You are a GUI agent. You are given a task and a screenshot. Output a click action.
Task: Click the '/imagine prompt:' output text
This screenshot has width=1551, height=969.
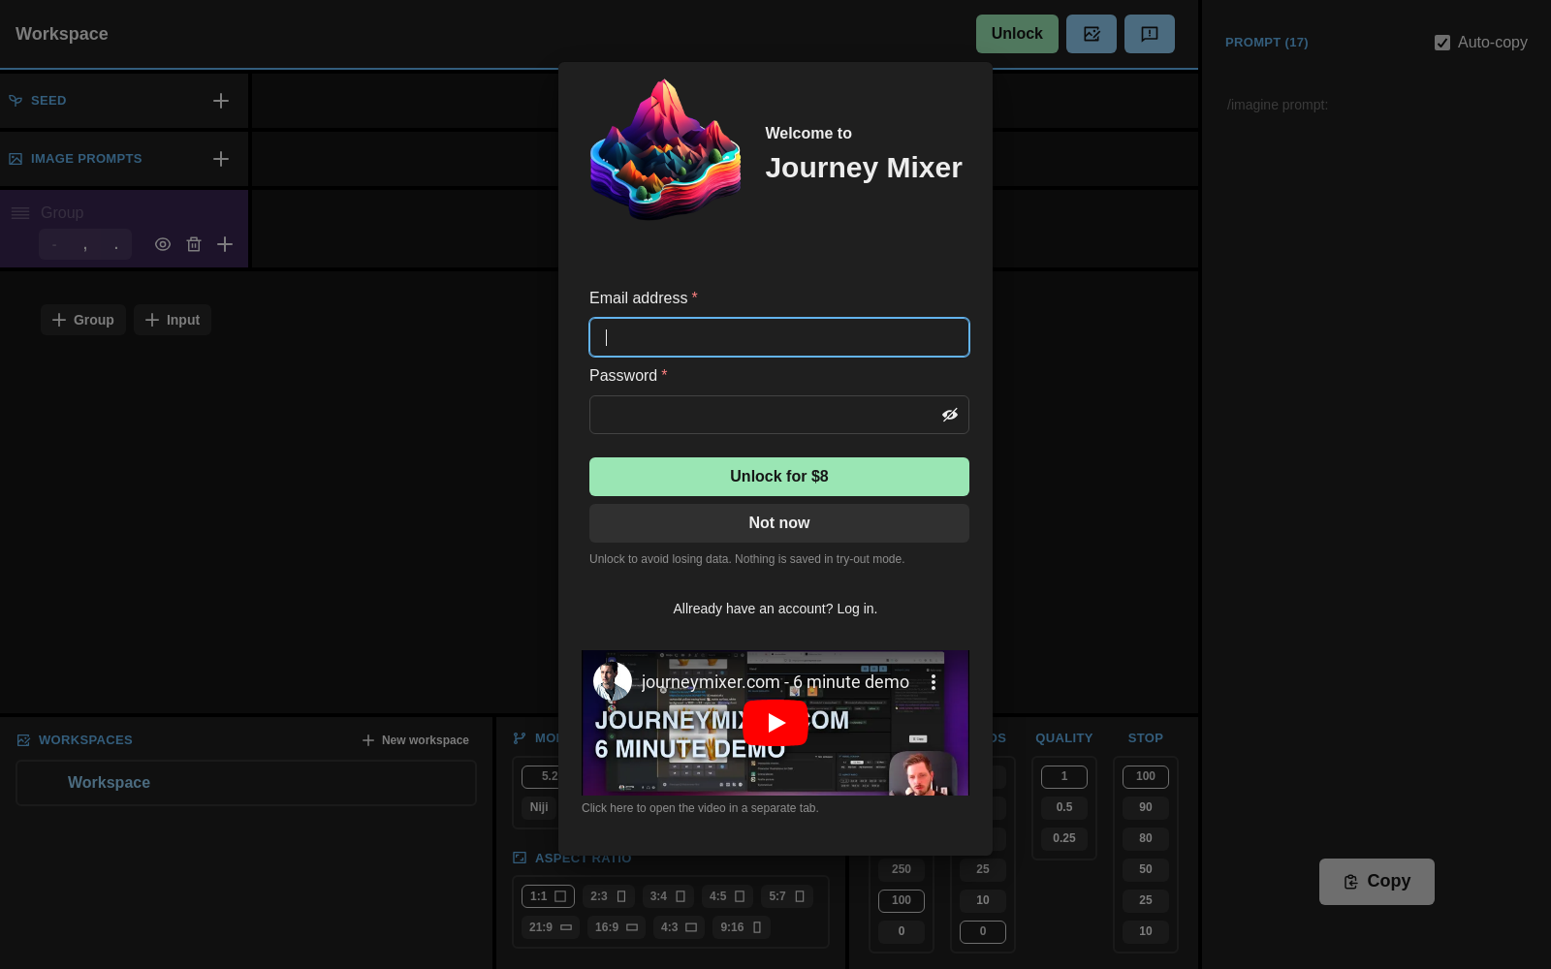pos(1278,105)
